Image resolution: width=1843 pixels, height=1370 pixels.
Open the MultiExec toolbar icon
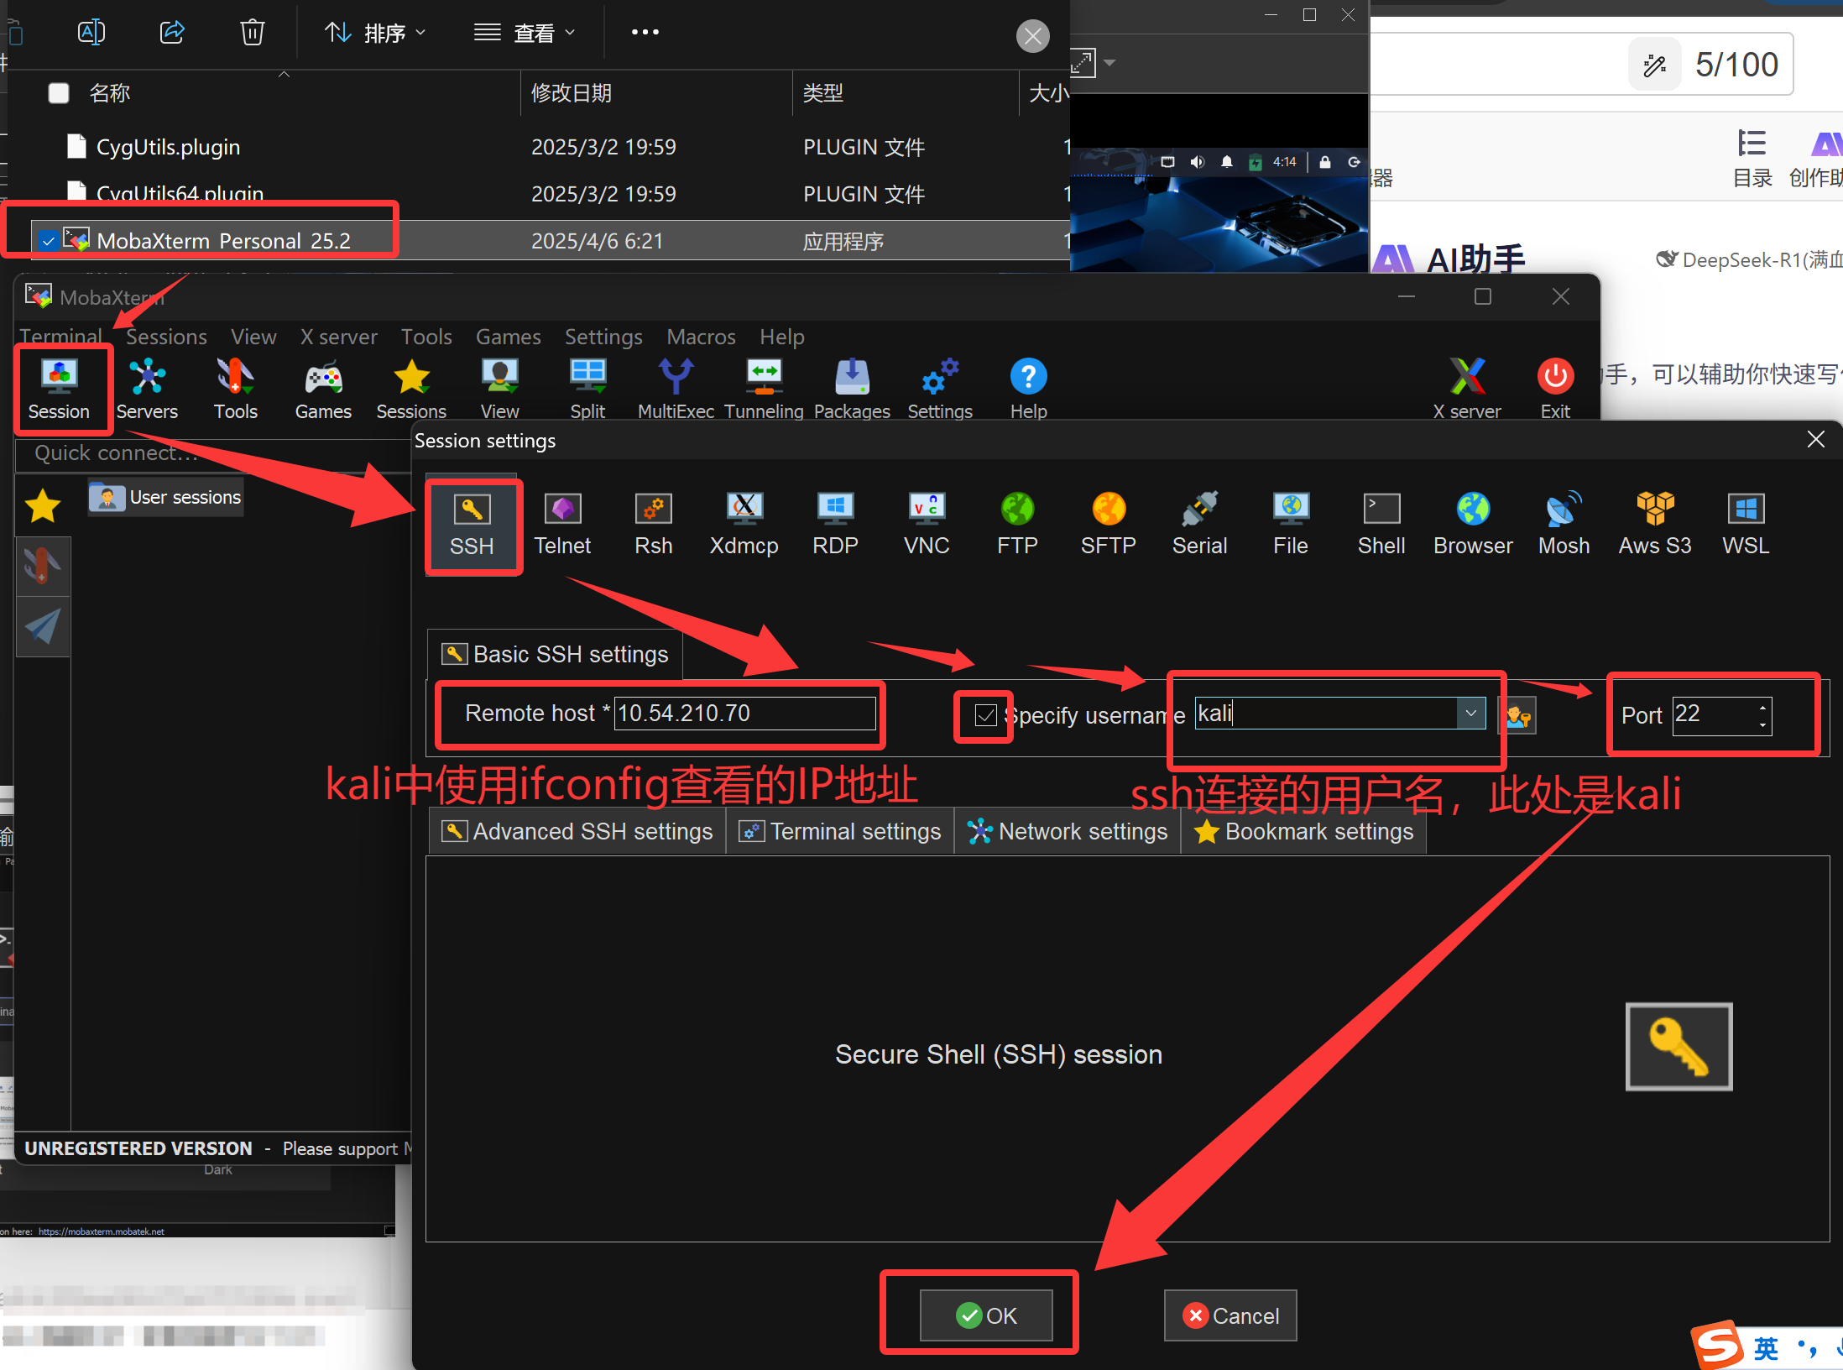point(676,390)
